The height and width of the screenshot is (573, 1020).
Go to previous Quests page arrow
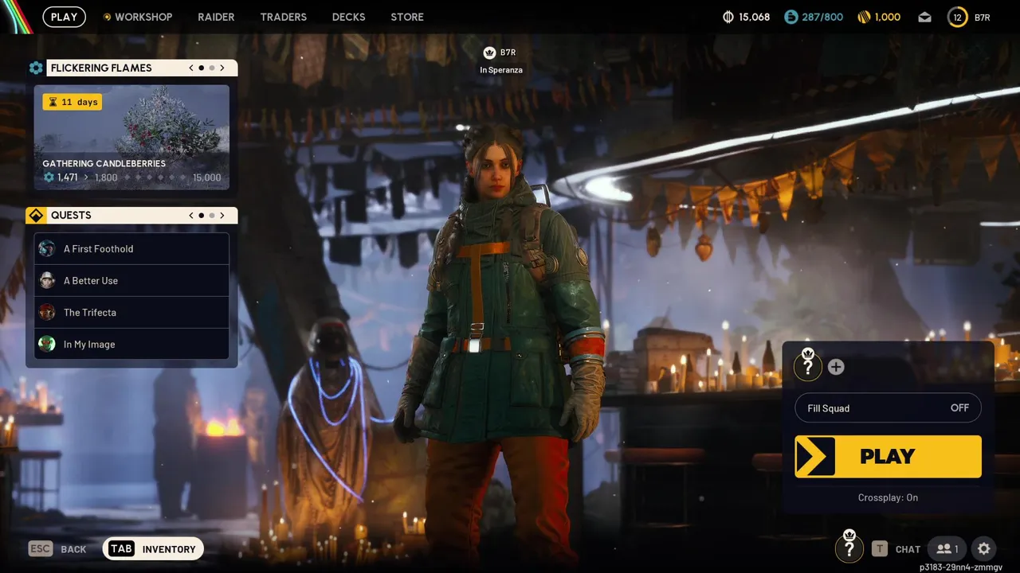pos(191,215)
